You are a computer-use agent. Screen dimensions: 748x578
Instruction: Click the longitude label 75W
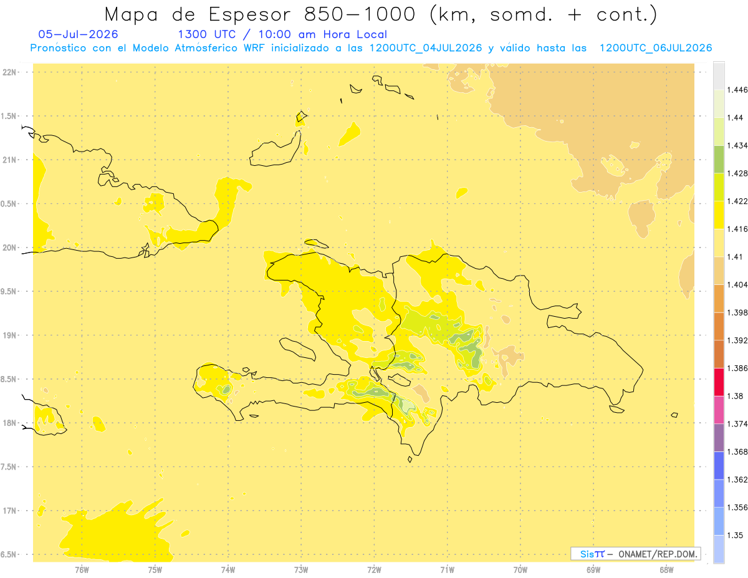[155, 569]
